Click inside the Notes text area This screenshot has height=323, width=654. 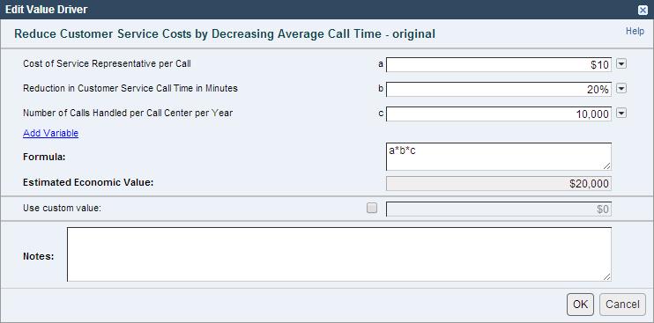click(339, 254)
